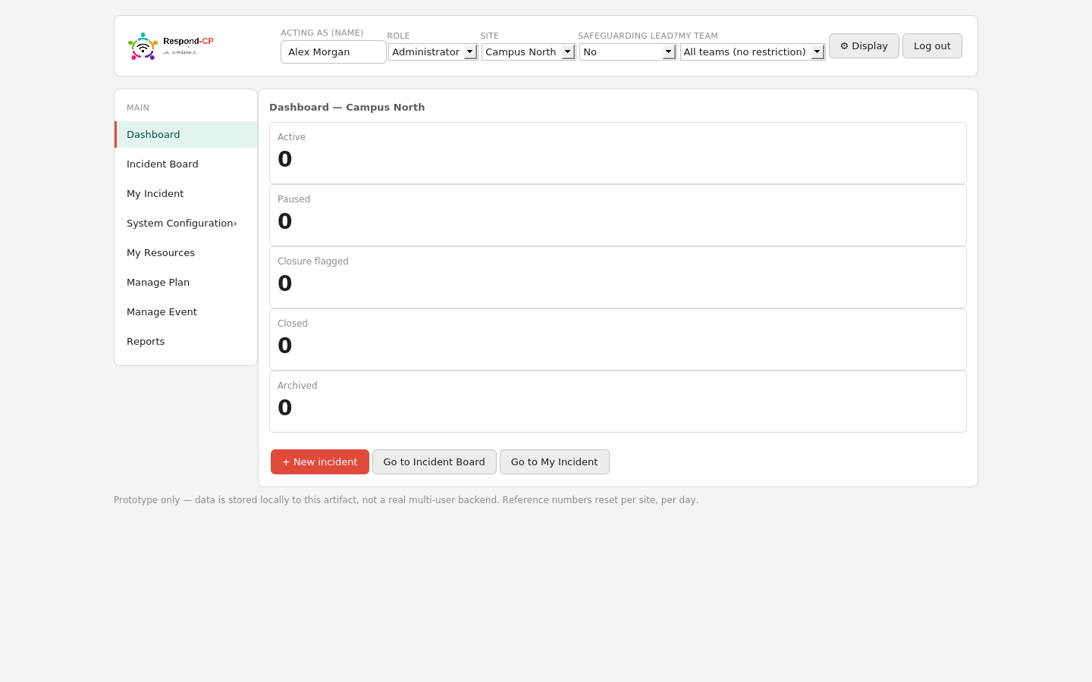The width and height of the screenshot is (1092, 682).
Task: Click the Closed count card
Action: (x=618, y=339)
